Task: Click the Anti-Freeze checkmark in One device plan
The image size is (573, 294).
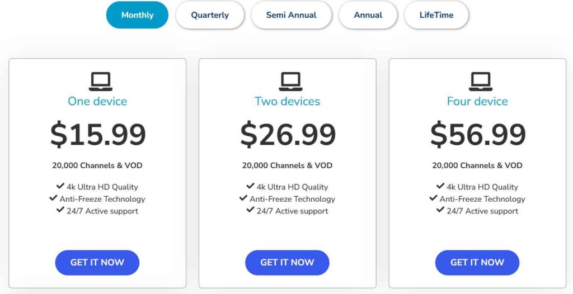Action: 54,198
